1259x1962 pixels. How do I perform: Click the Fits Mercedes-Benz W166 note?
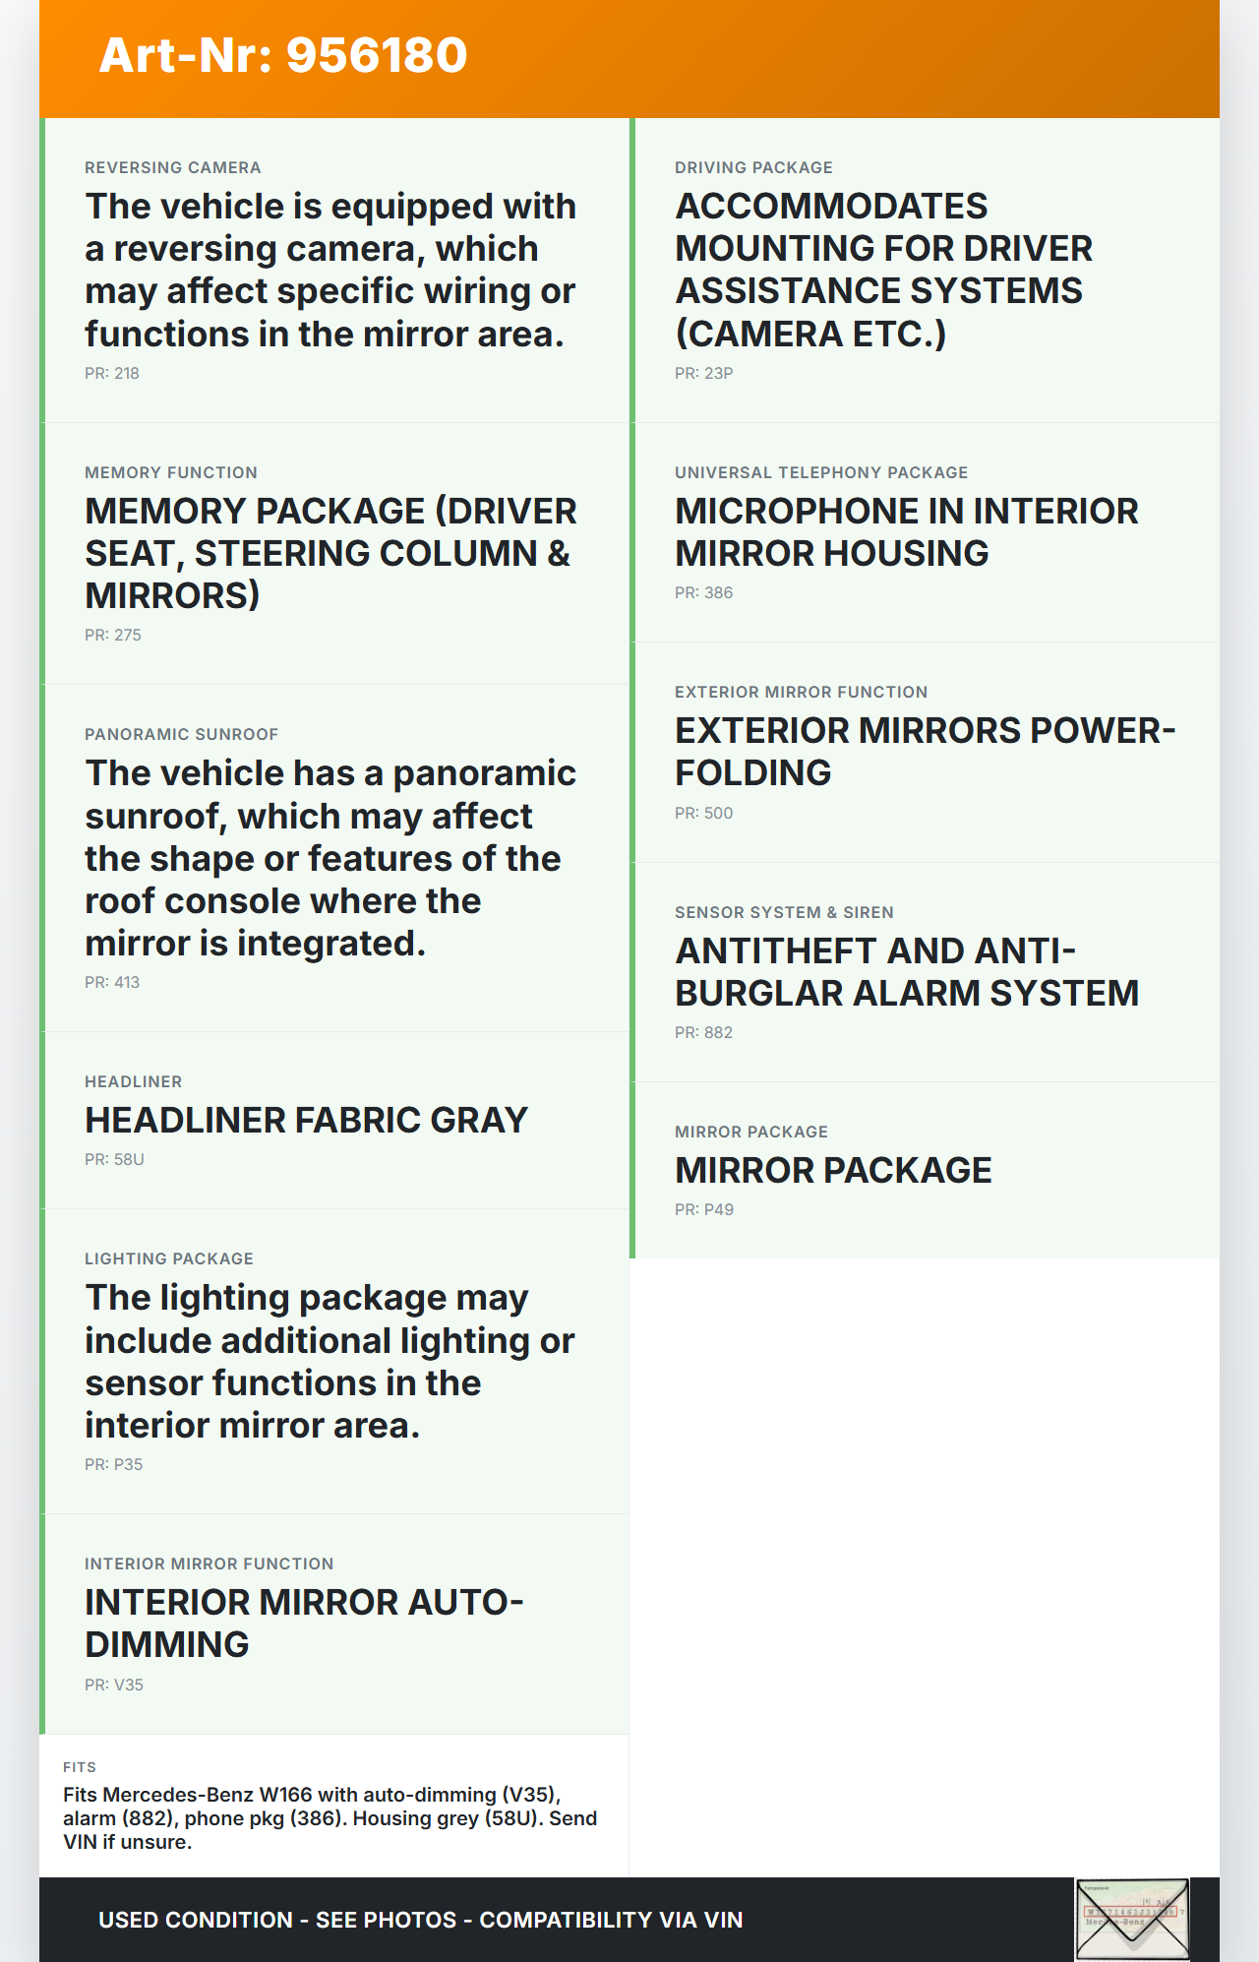coord(330,1817)
